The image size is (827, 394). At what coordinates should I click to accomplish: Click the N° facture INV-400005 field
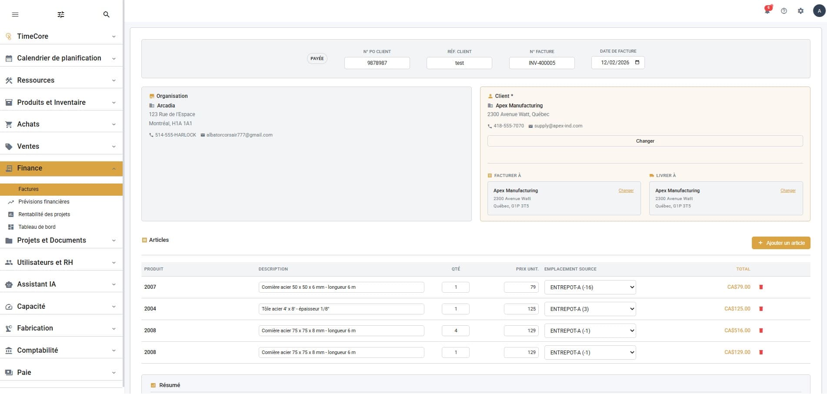542,63
